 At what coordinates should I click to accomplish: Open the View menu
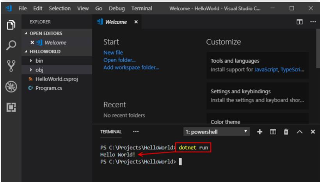[83, 8]
